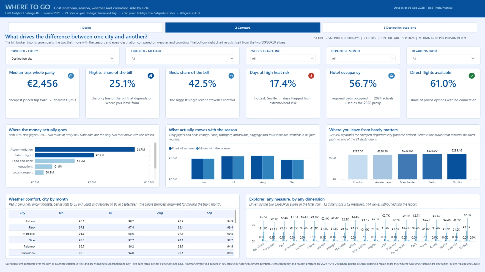The image size is (485, 272).
Task: Click the 25.1% flights share value
Action: pos(122,84)
